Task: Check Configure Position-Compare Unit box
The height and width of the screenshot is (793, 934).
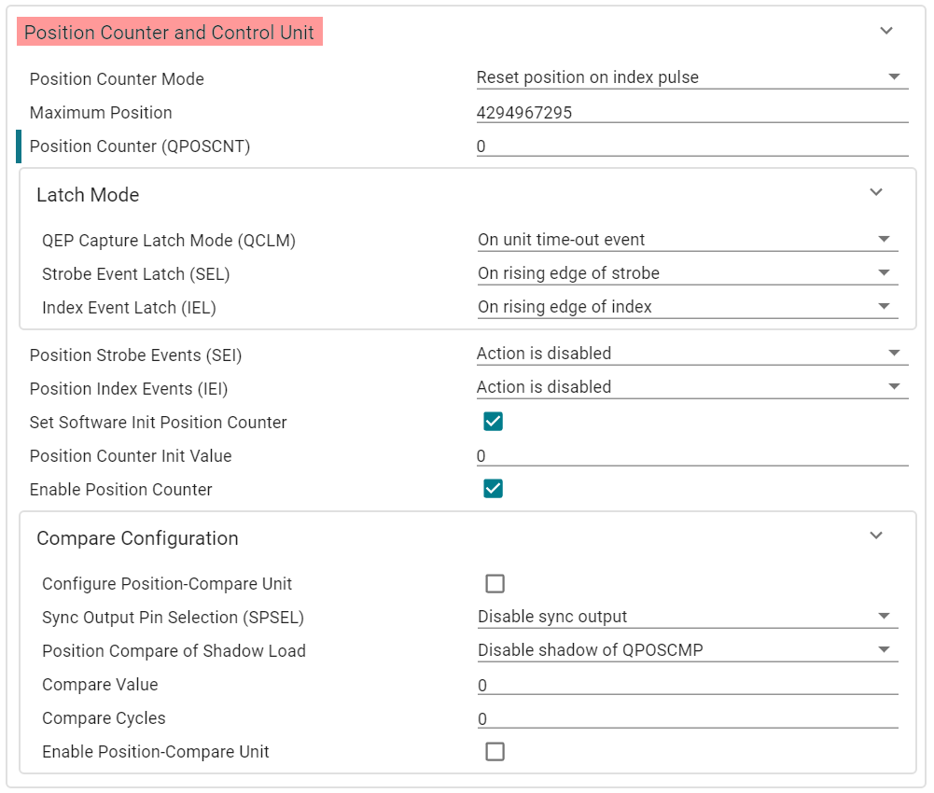Action: [x=495, y=584]
